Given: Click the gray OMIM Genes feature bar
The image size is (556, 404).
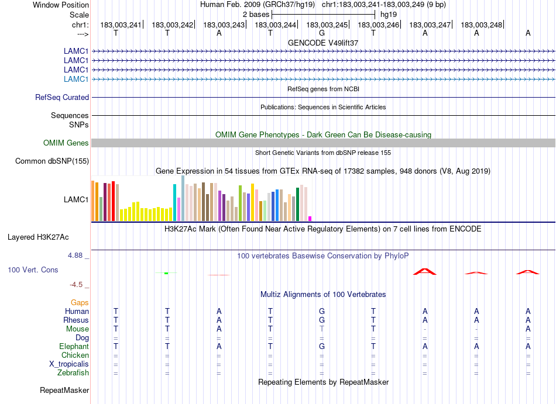Looking at the screenshot, I should click(323, 143).
